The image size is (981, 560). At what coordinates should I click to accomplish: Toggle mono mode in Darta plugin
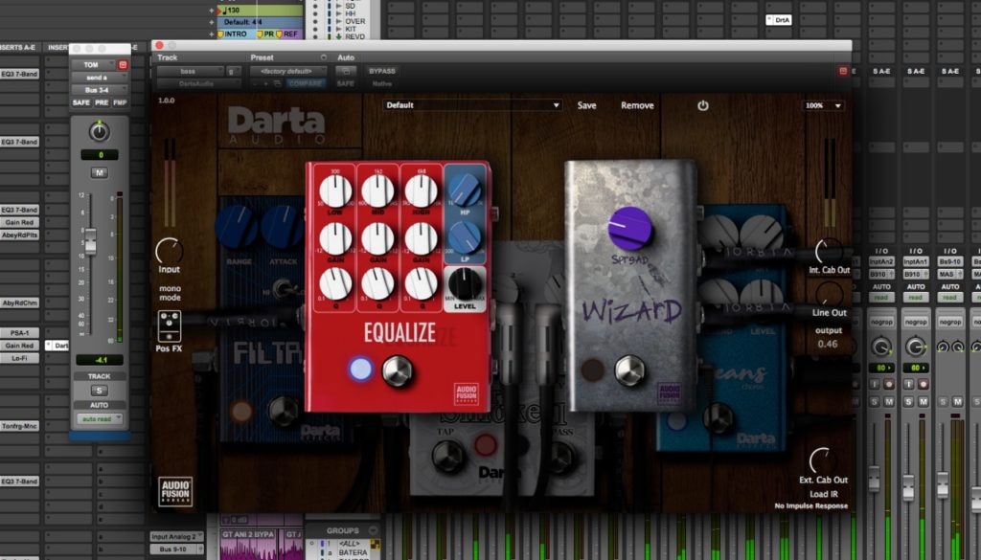[170, 293]
